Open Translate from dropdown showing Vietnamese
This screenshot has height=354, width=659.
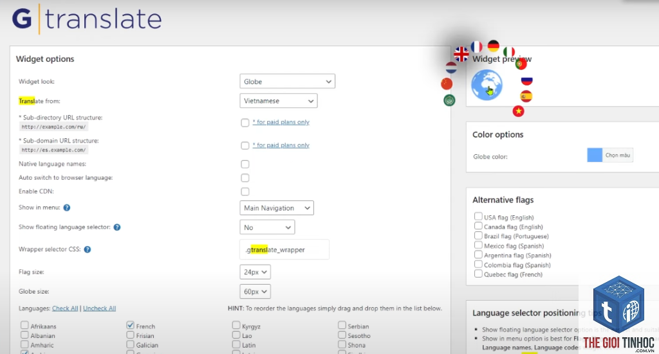279,101
